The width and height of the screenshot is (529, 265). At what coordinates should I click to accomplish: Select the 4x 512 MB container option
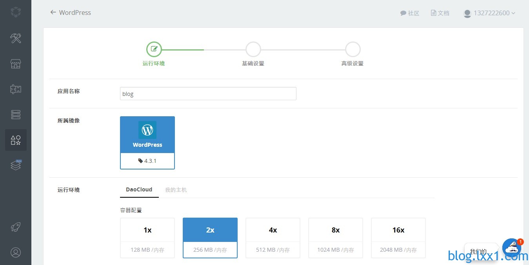click(x=273, y=238)
